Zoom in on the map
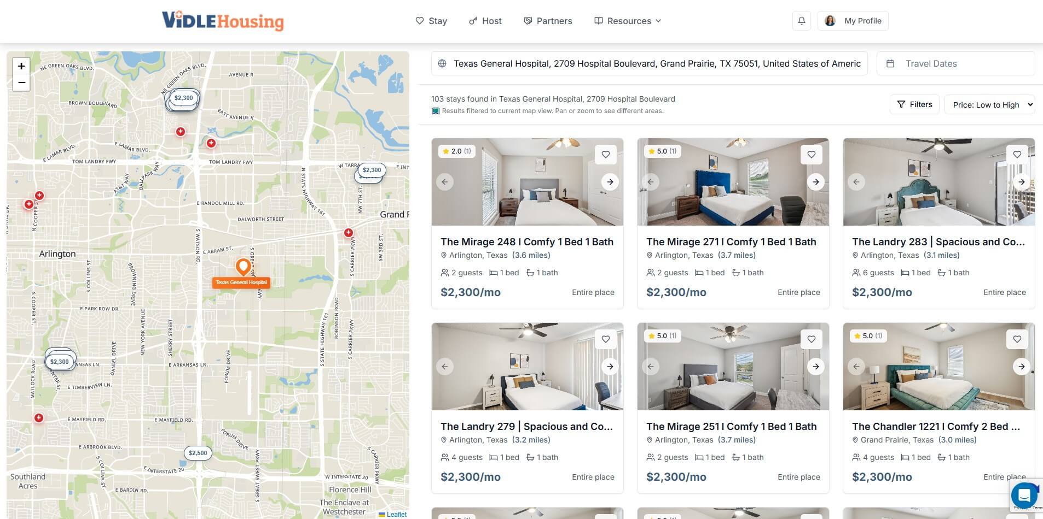Image resolution: width=1043 pixels, height=519 pixels. click(21, 66)
